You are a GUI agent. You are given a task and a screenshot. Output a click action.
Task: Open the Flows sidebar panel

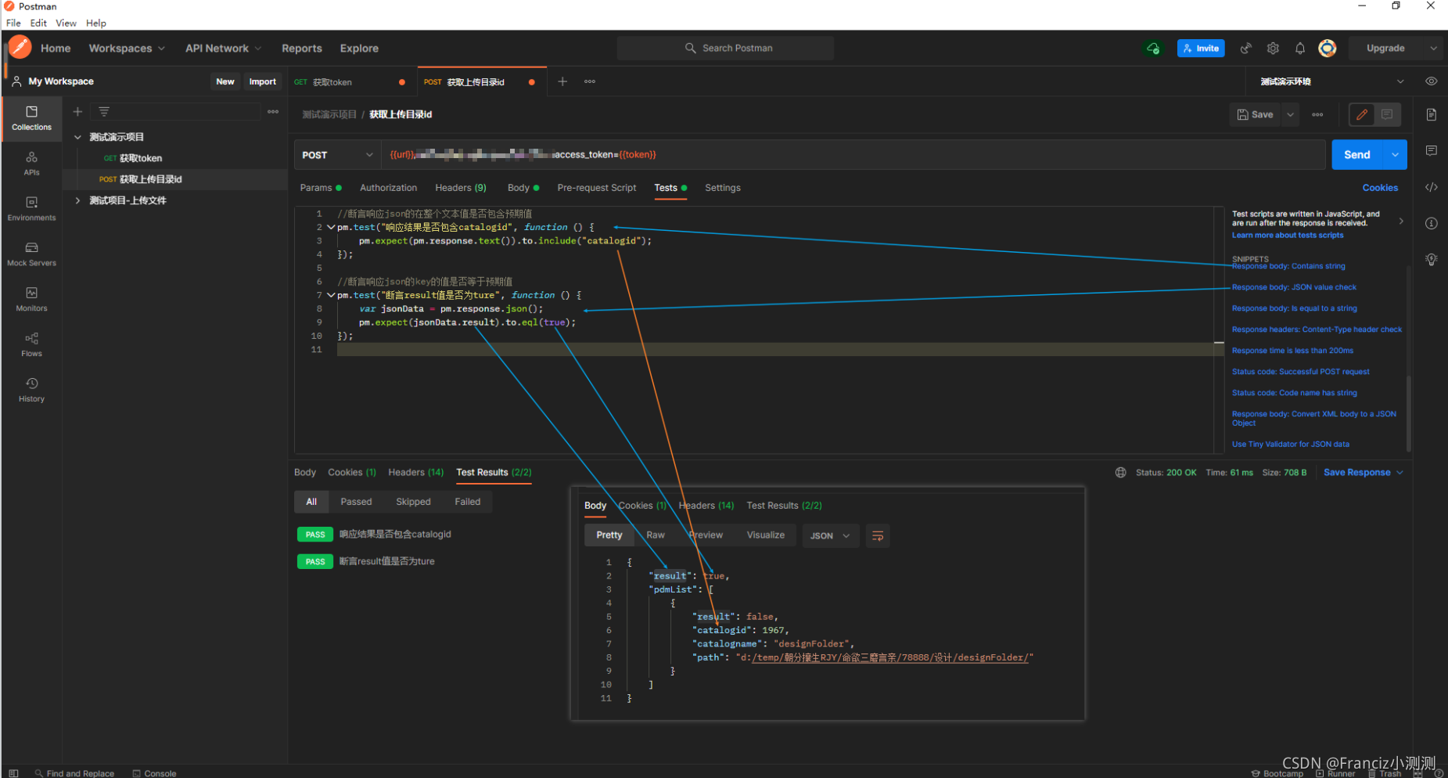click(x=31, y=345)
